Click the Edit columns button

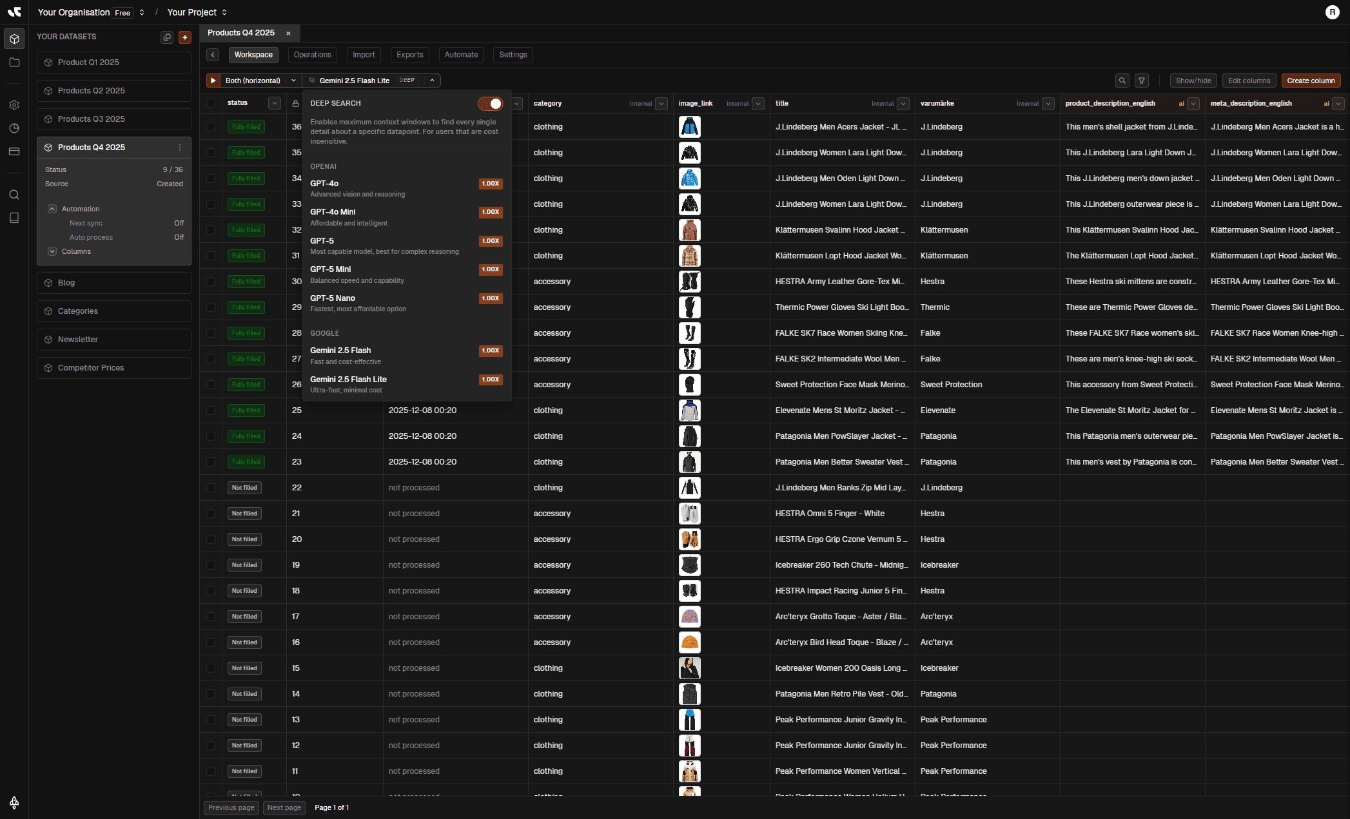[1249, 80]
